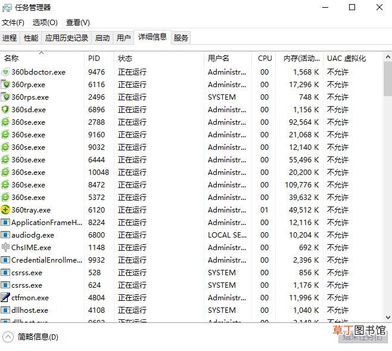Click the 360rps.exe shield icon
This screenshot has width=392, height=351.
[5, 97]
